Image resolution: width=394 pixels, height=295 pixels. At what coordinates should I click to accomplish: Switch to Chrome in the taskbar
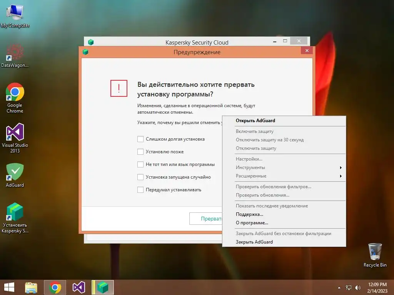click(55, 287)
